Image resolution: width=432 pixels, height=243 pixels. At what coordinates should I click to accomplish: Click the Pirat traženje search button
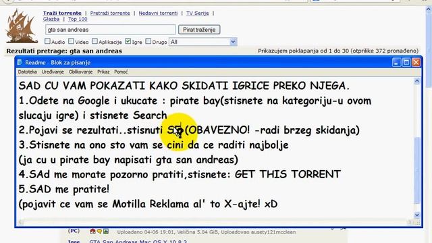[x=199, y=30]
